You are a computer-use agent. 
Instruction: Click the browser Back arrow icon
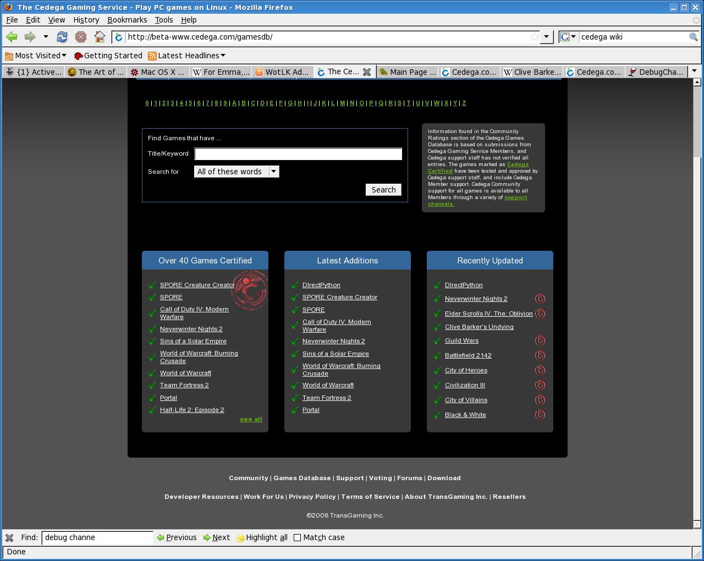pyautogui.click(x=12, y=37)
